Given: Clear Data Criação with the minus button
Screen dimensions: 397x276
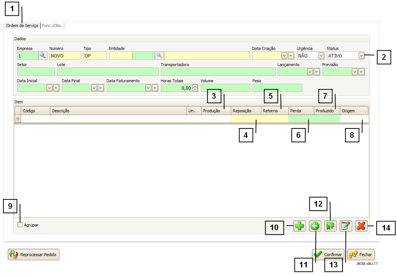Looking at the screenshot, I should coord(291,56).
